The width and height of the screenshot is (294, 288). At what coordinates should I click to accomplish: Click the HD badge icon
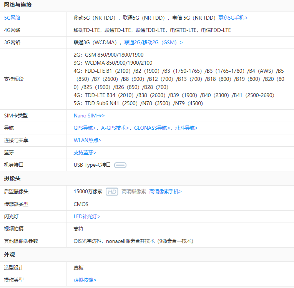112,192
